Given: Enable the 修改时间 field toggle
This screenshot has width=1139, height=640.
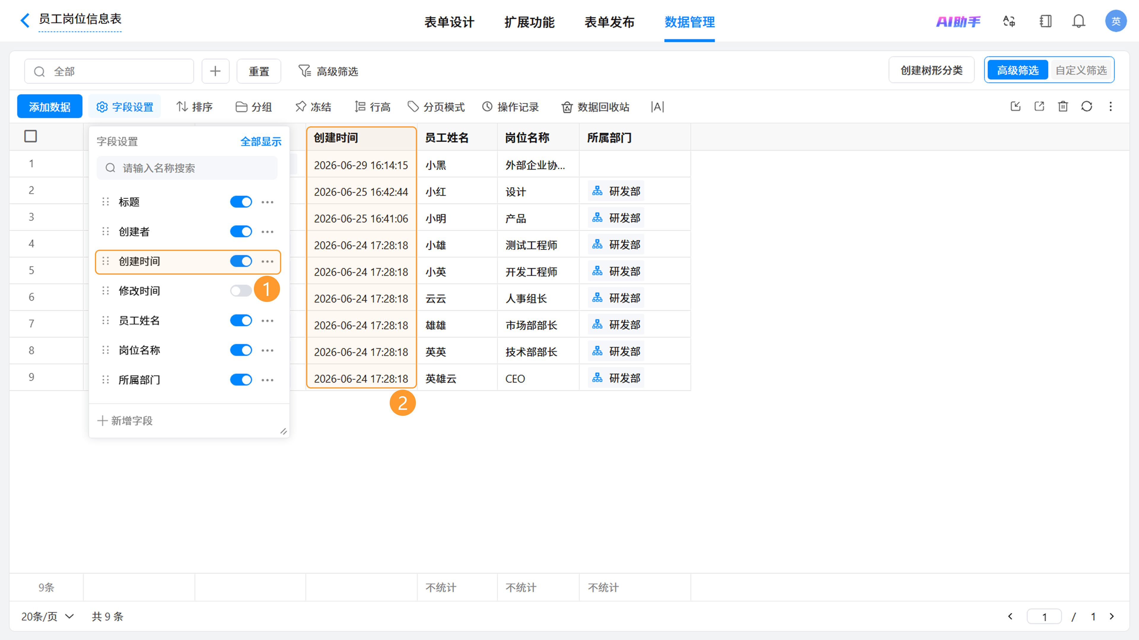Looking at the screenshot, I should coord(241,290).
